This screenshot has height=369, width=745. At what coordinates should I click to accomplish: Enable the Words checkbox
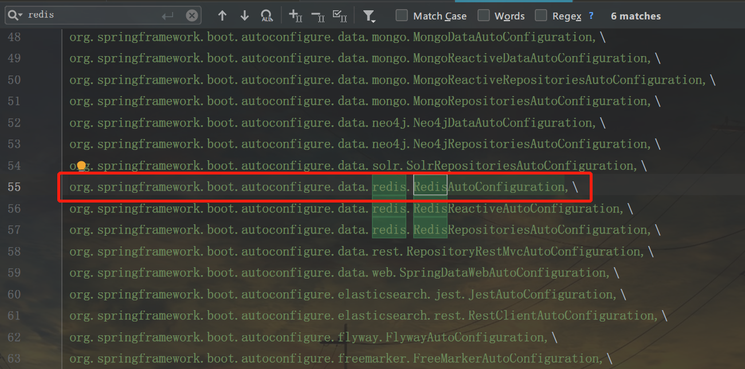tap(484, 15)
